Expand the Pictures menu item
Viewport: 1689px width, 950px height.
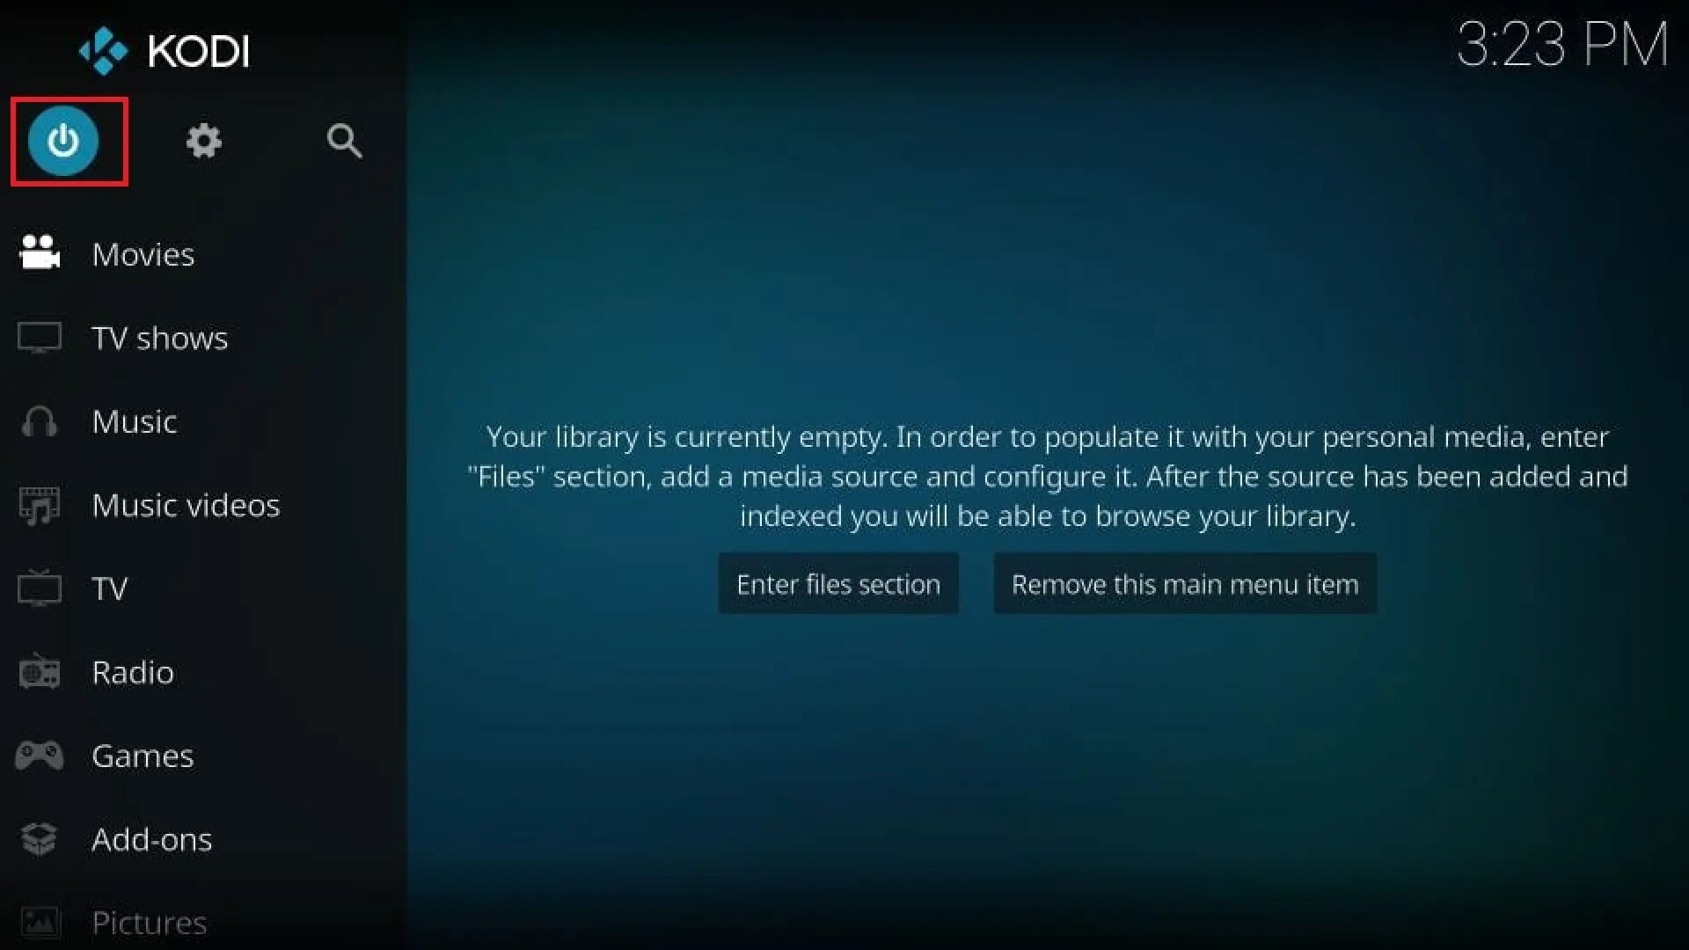tap(149, 921)
